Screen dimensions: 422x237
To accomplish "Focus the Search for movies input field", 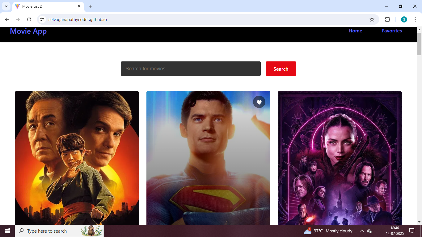I will (x=191, y=69).
